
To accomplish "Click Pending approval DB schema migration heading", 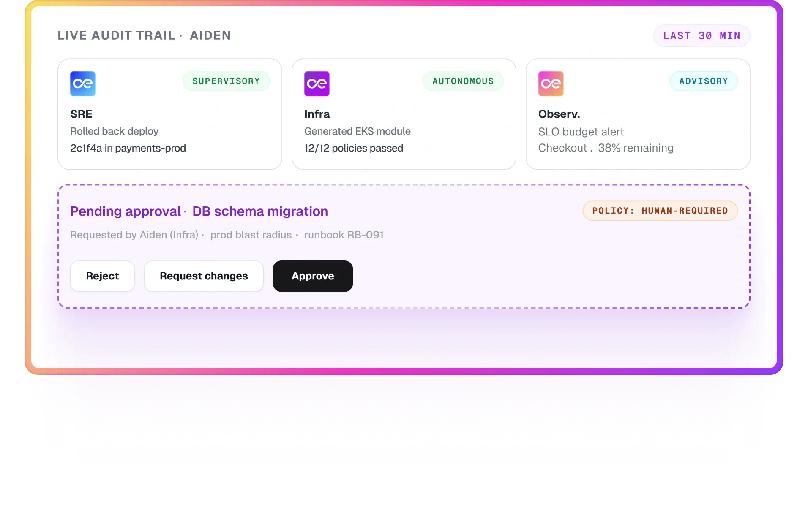I will click(x=199, y=211).
